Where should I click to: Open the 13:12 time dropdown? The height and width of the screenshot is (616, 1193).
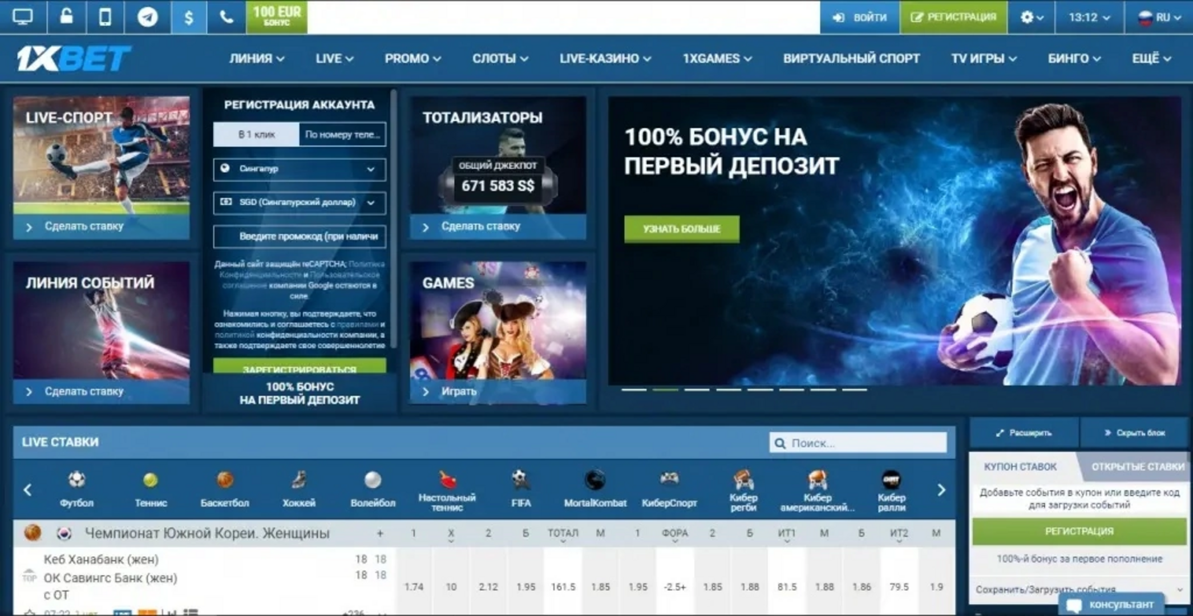click(x=1089, y=17)
